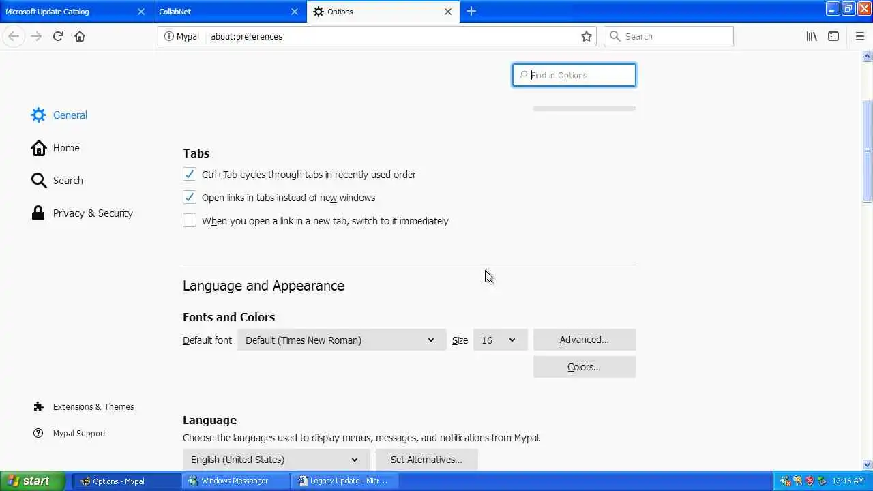
Task: Open the home page icon in toolbar
Action: [x=80, y=36]
